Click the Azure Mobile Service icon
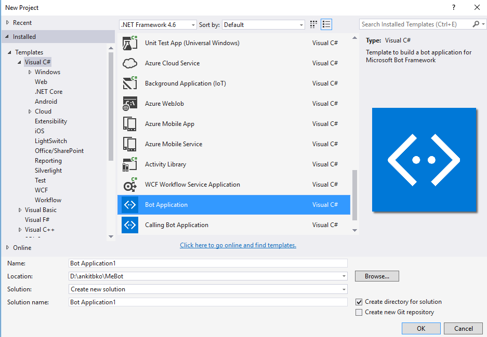487x337 pixels. click(x=130, y=144)
